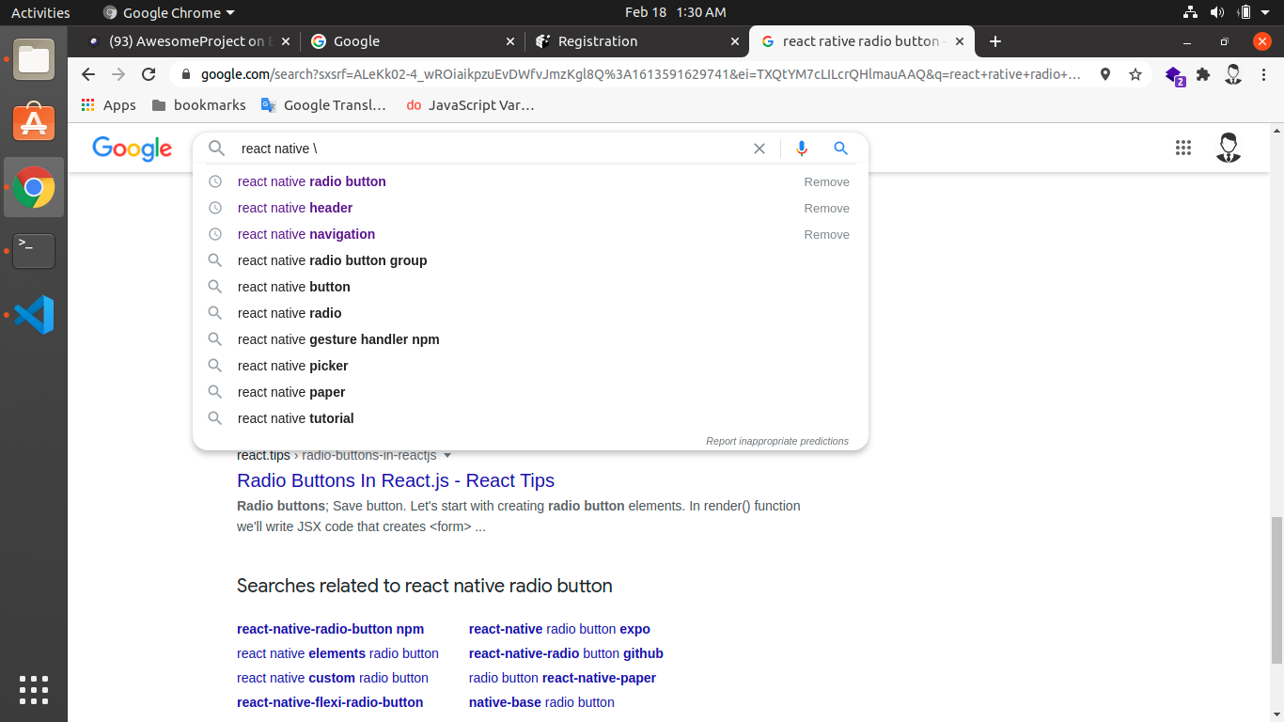Expand the react.tips result dropdown arrow
This screenshot has height=722, width=1284.
pos(447,456)
